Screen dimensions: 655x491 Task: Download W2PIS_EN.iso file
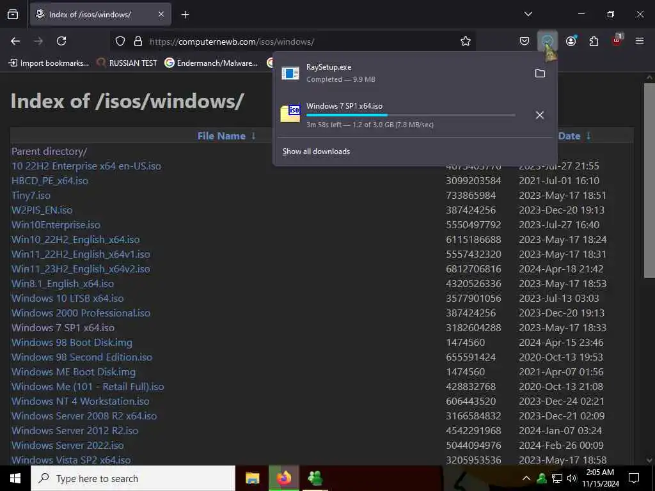click(x=42, y=210)
